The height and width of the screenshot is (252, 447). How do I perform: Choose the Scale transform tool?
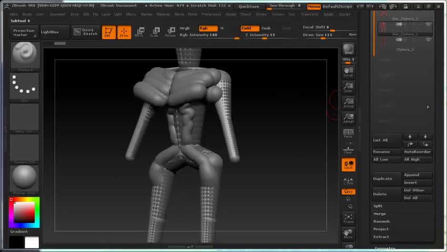pos(155,32)
